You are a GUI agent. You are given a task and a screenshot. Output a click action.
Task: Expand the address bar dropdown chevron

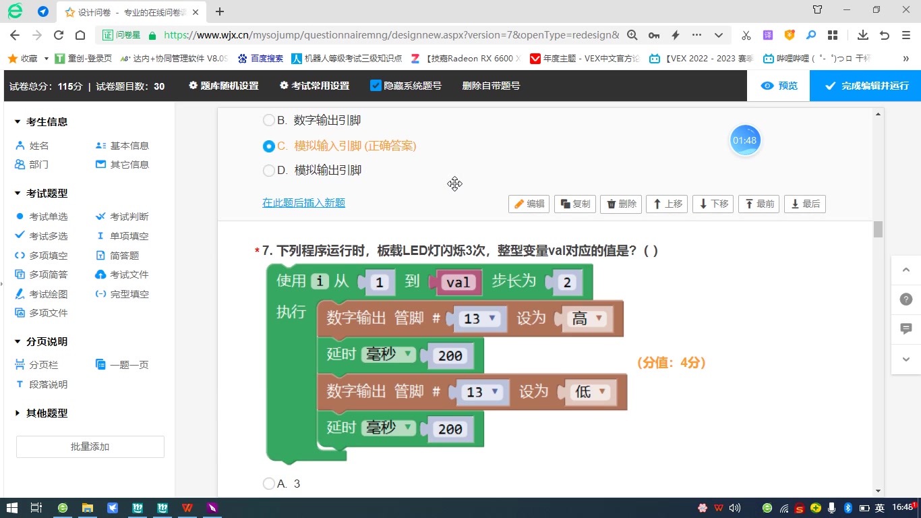(719, 35)
